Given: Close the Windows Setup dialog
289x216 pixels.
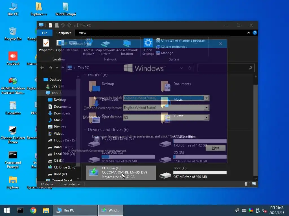Looking at the screenshot, I should tap(221, 44).
